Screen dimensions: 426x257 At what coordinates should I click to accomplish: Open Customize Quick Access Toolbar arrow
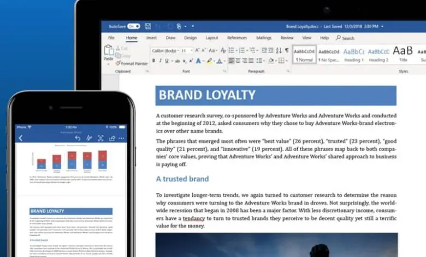(x=193, y=26)
